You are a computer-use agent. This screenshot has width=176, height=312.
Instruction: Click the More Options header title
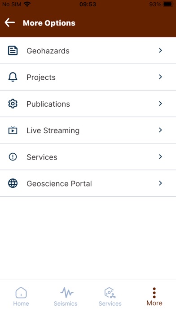[49, 23]
